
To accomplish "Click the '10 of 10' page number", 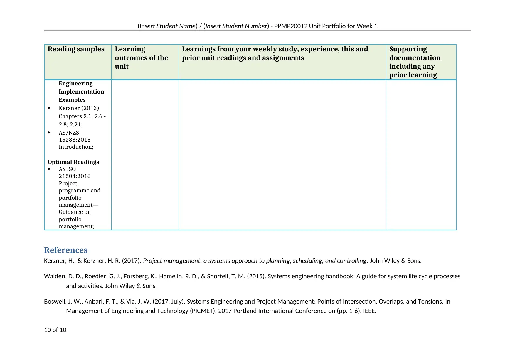I will [55, 330].
